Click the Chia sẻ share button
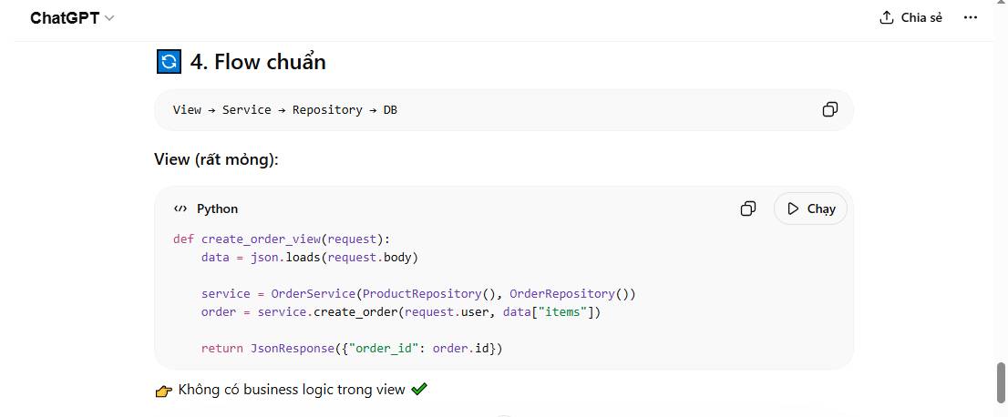The width and height of the screenshot is (1008, 417). pyautogui.click(x=910, y=17)
